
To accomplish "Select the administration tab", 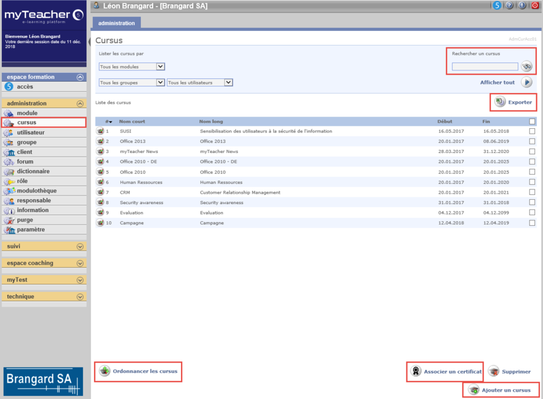I will point(116,23).
